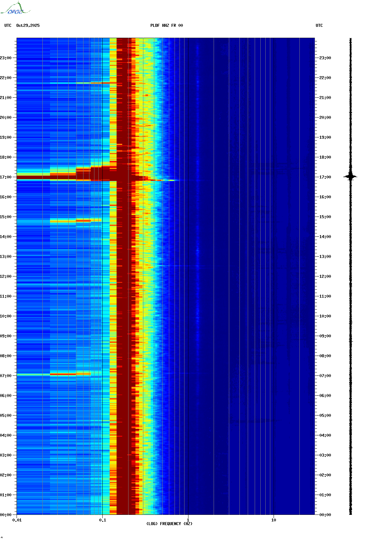Click the UTC label at top left
The width and height of the screenshot is (365, 541).
pyautogui.click(x=8, y=25)
